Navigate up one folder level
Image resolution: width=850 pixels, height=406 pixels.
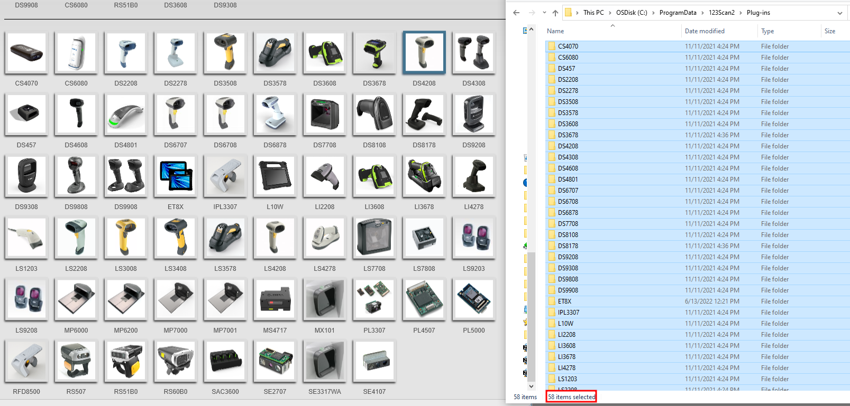(555, 13)
